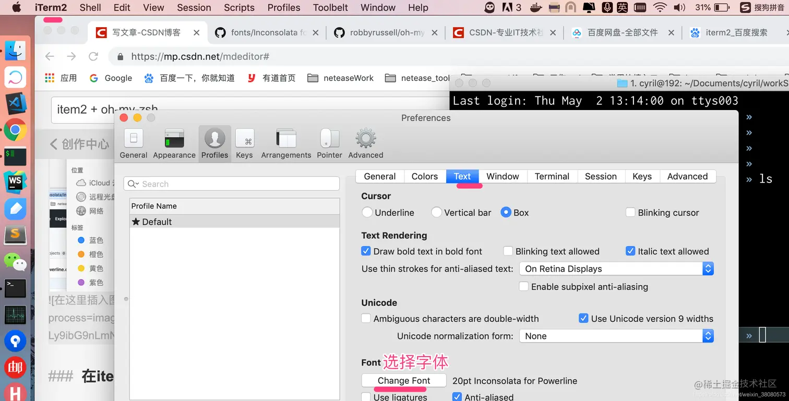Open WebStorm from the Dock
The width and height of the screenshot is (789, 401).
pos(15,183)
